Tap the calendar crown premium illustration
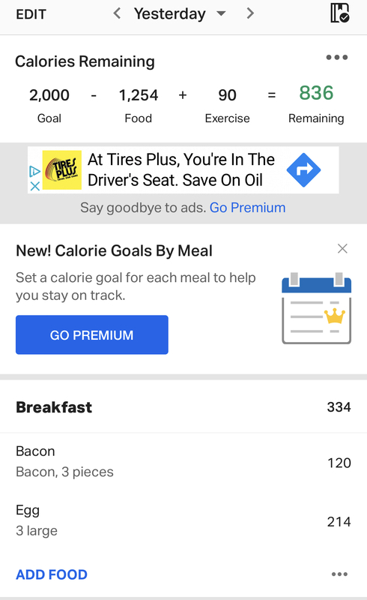 [x=317, y=308]
